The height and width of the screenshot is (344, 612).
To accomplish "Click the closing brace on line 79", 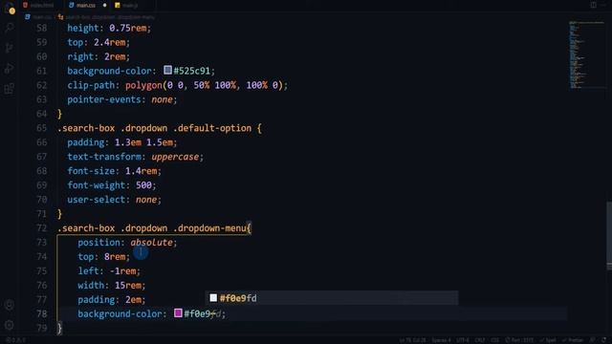I will [x=59, y=329].
